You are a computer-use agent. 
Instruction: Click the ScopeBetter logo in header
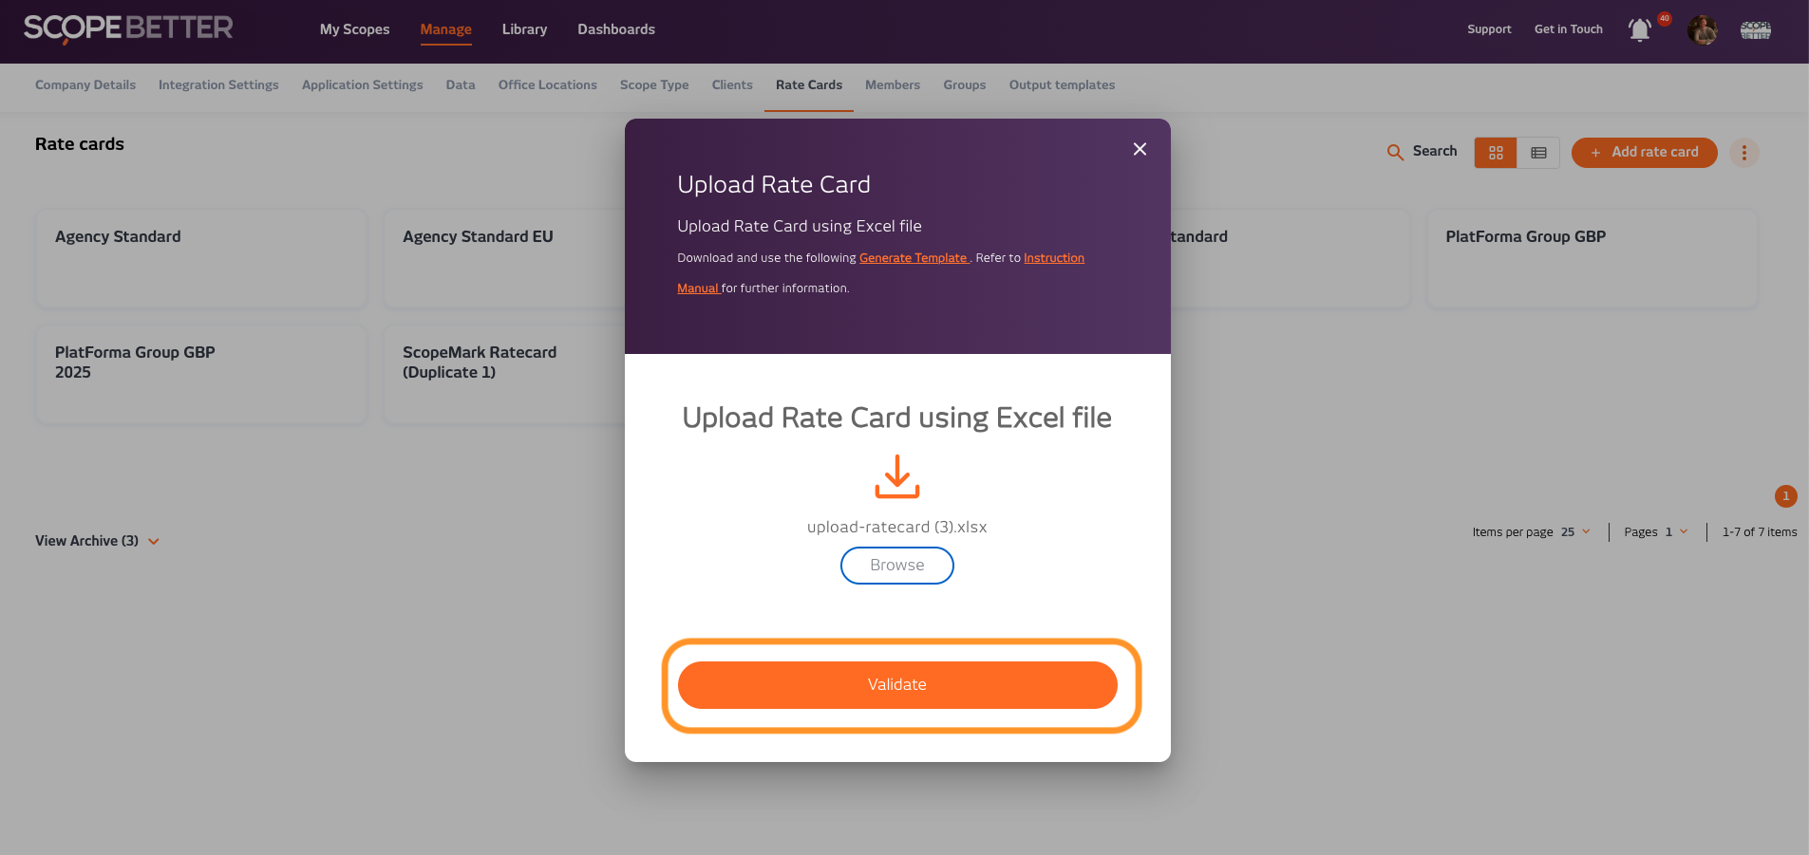[x=128, y=28]
